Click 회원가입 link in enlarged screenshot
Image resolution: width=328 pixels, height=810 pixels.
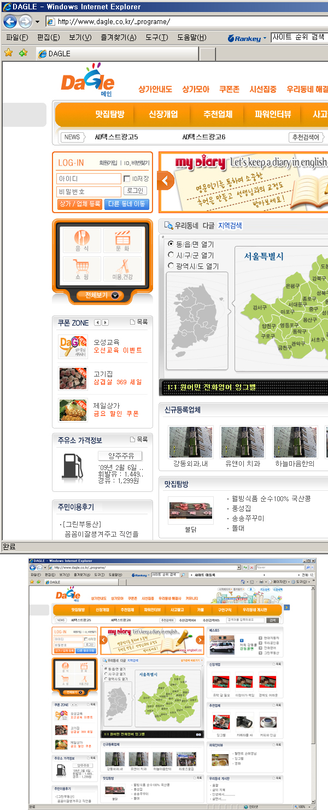108,163
